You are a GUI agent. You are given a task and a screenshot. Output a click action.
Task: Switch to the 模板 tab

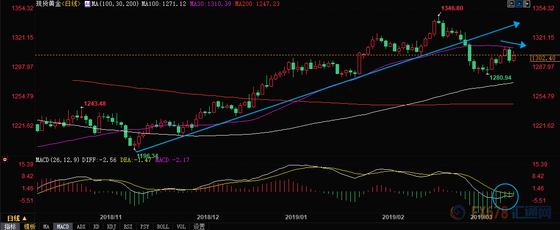click(29, 227)
